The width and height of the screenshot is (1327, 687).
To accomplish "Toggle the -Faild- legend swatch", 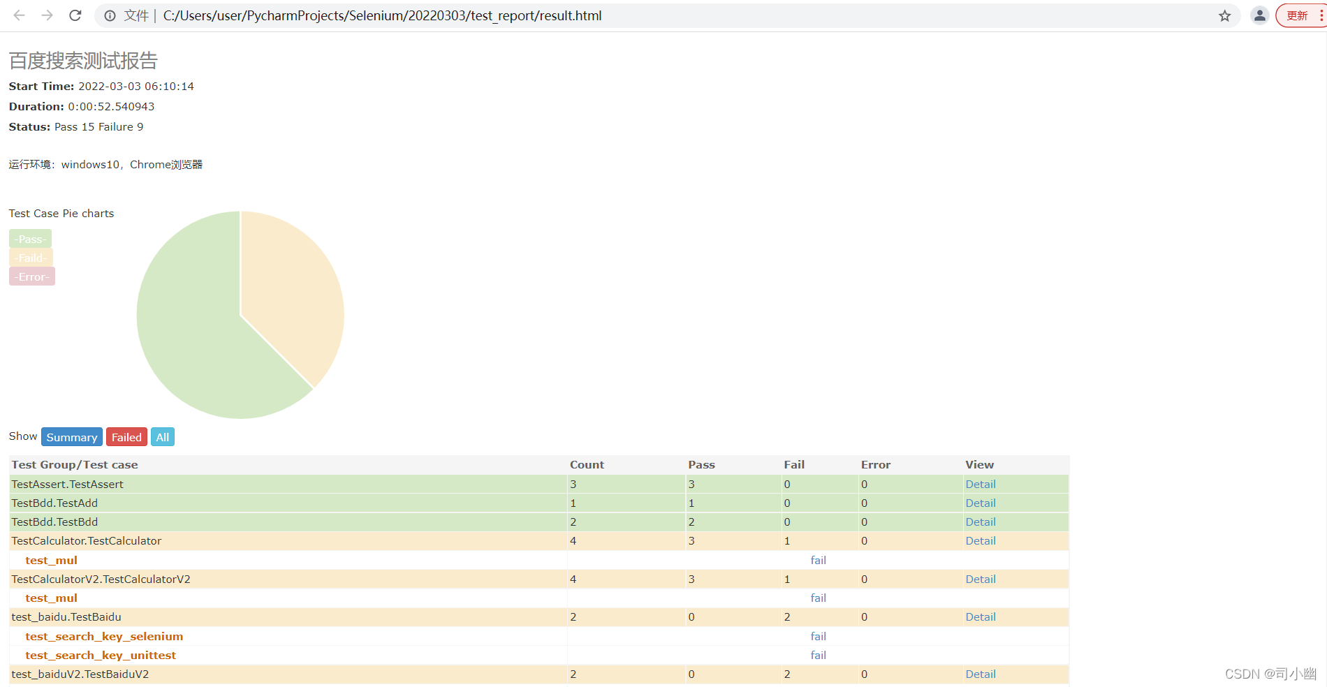I will [31, 258].
